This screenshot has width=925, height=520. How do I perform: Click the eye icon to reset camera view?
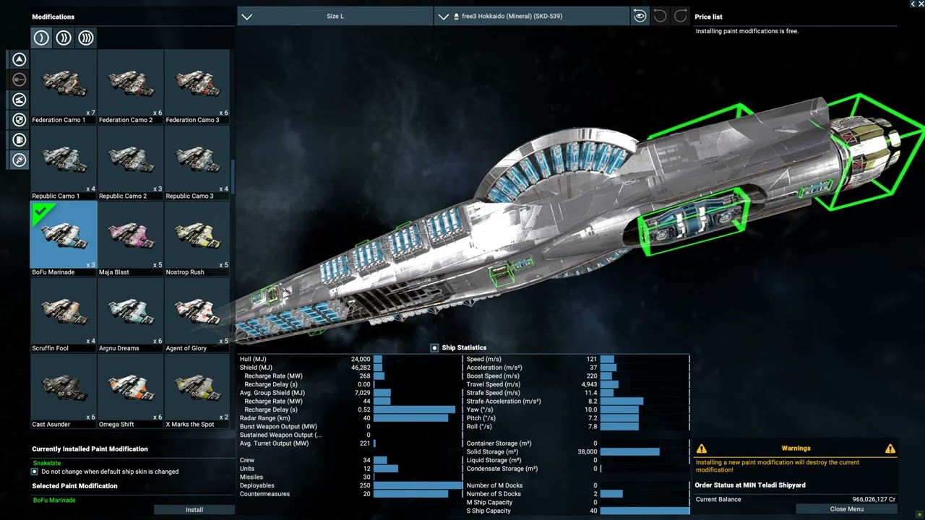(x=640, y=16)
